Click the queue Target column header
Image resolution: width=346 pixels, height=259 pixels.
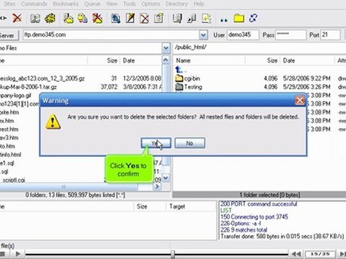[191, 206]
